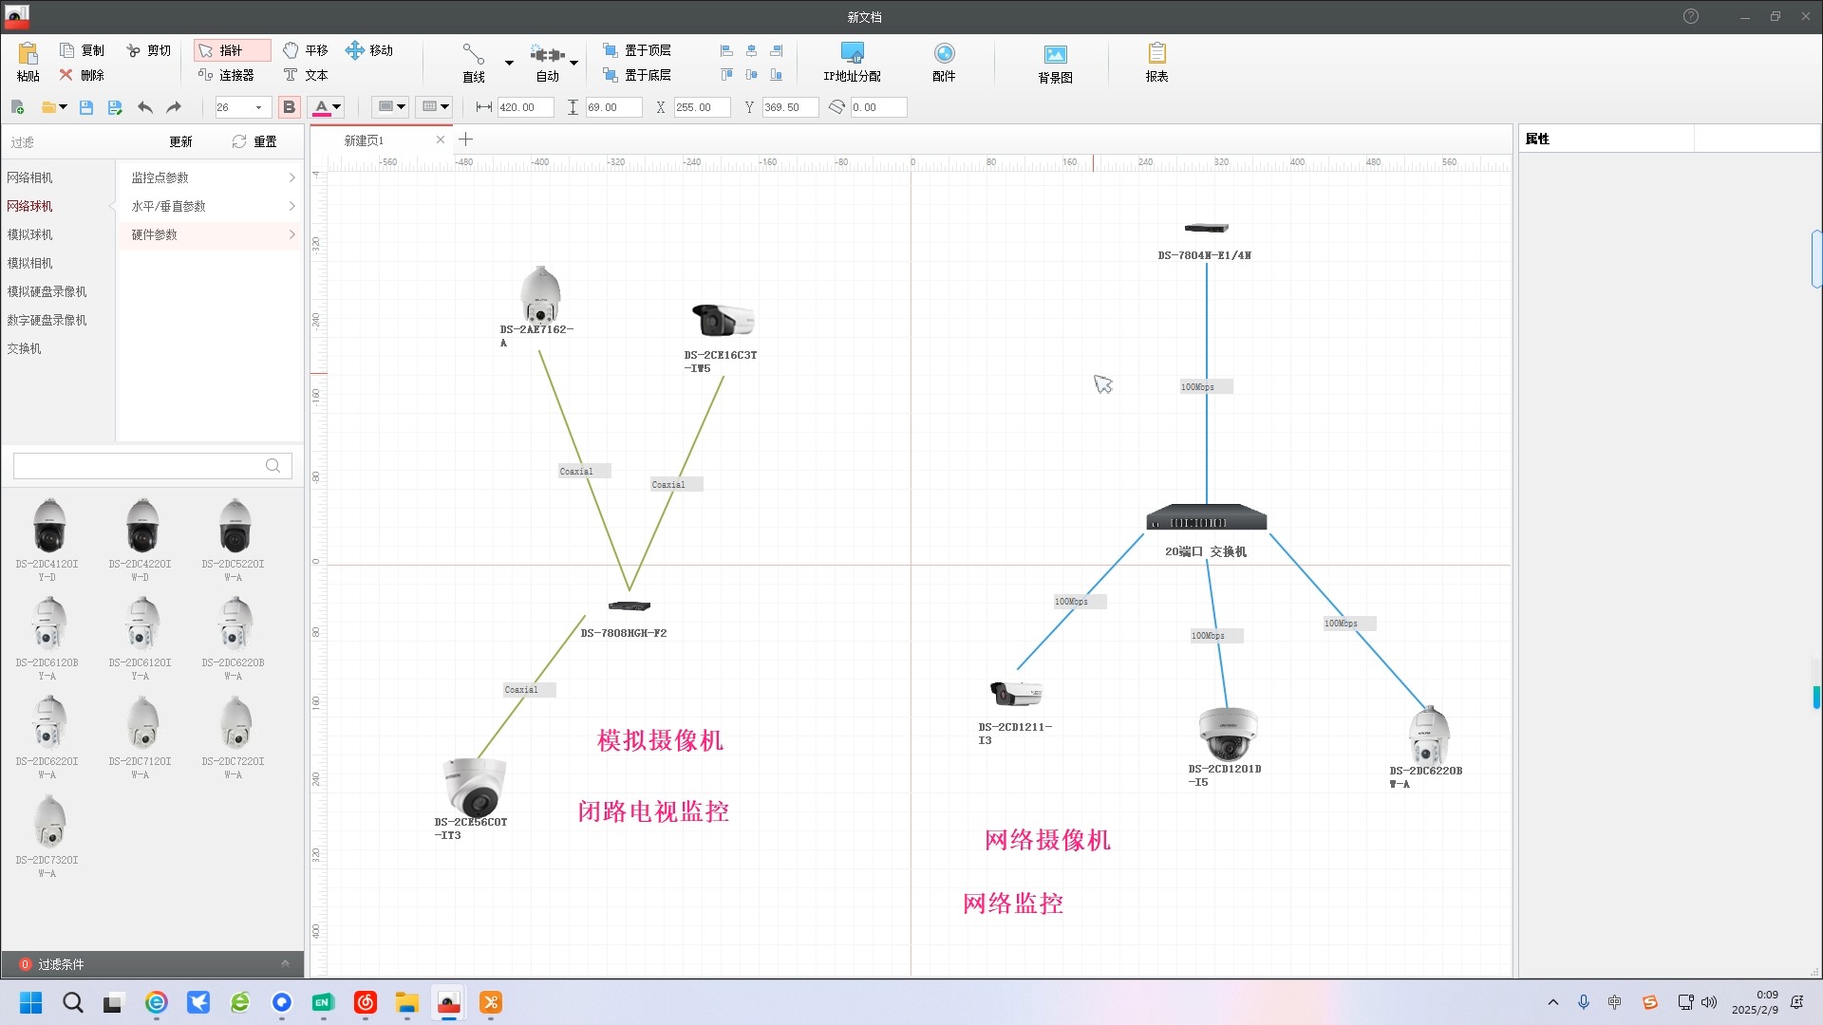1823x1025 pixels.
Task: Open the font color A swatch dropdown
Action: click(x=337, y=107)
